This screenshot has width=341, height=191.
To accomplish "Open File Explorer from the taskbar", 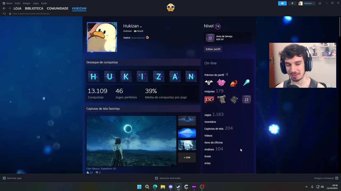I will pyautogui.click(x=163, y=187).
